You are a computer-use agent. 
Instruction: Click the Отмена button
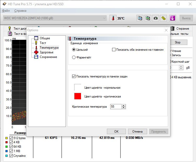pyautogui.click(x=137, y=131)
